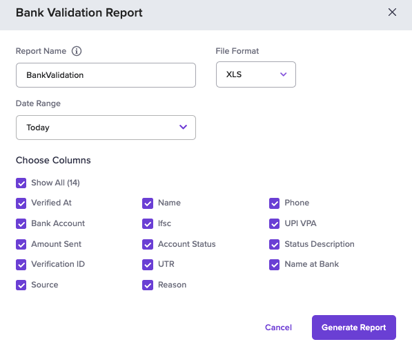This screenshot has width=412, height=353.
Task: Expand the Date Range Today dropdown
Action: 106,128
